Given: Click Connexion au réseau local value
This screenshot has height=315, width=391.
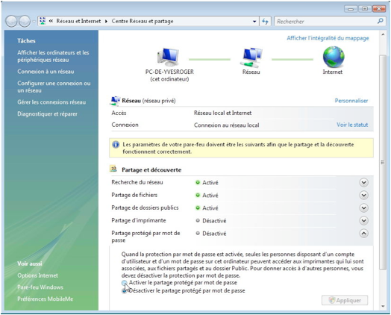Looking at the screenshot, I should point(226,125).
